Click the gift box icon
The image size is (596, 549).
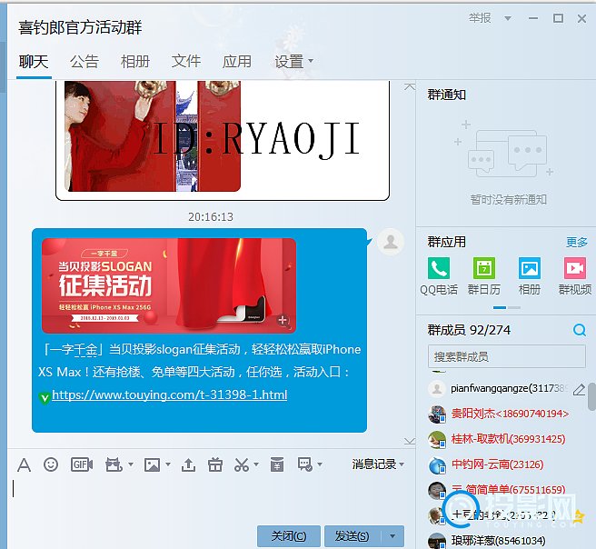215,464
